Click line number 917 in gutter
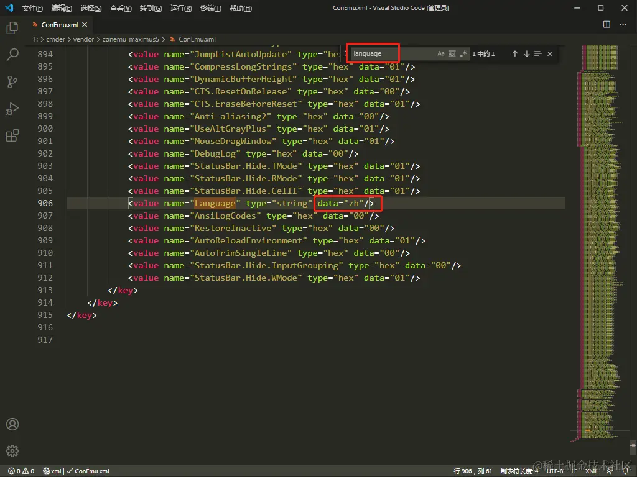 (x=45, y=340)
